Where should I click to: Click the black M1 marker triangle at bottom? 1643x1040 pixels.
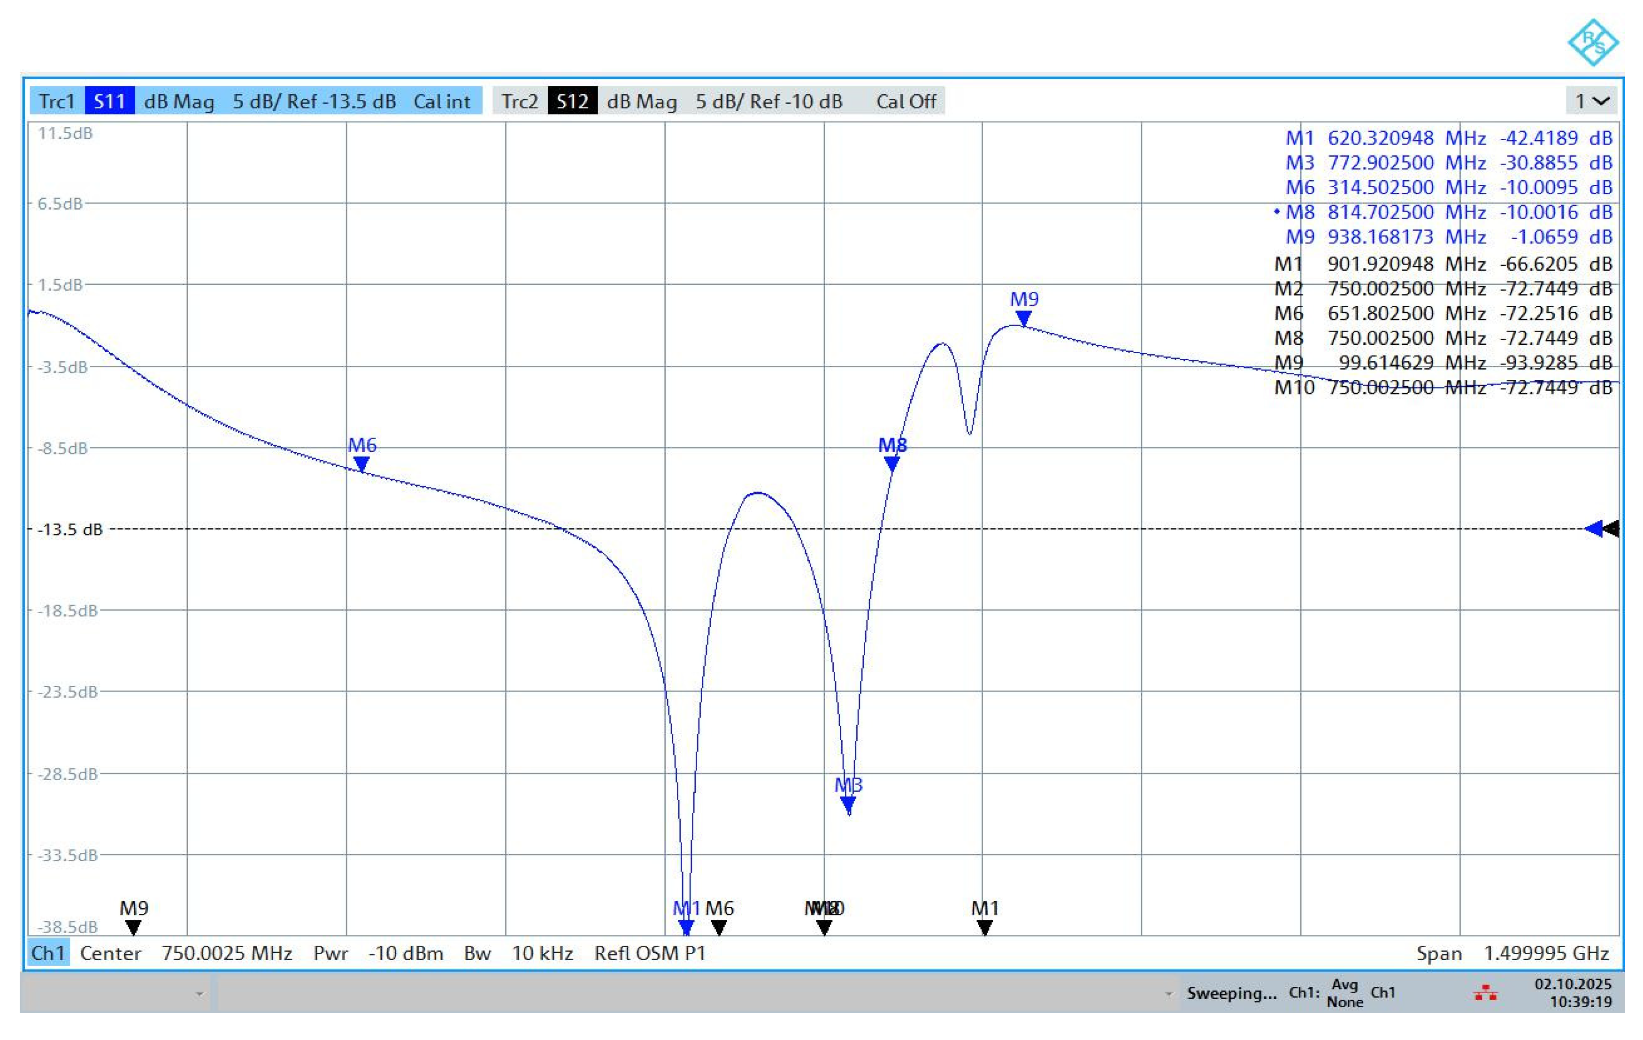(984, 927)
